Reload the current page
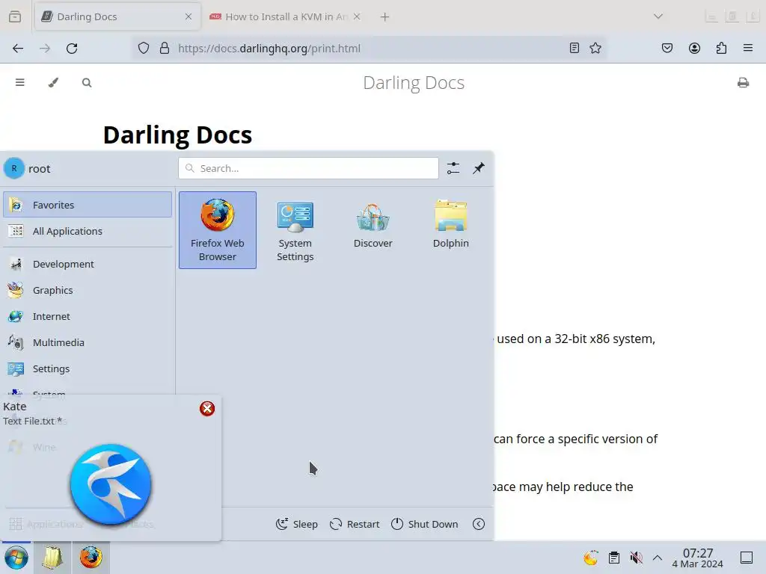The height and width of the screenshot is (574, 766). pos(72,49)
